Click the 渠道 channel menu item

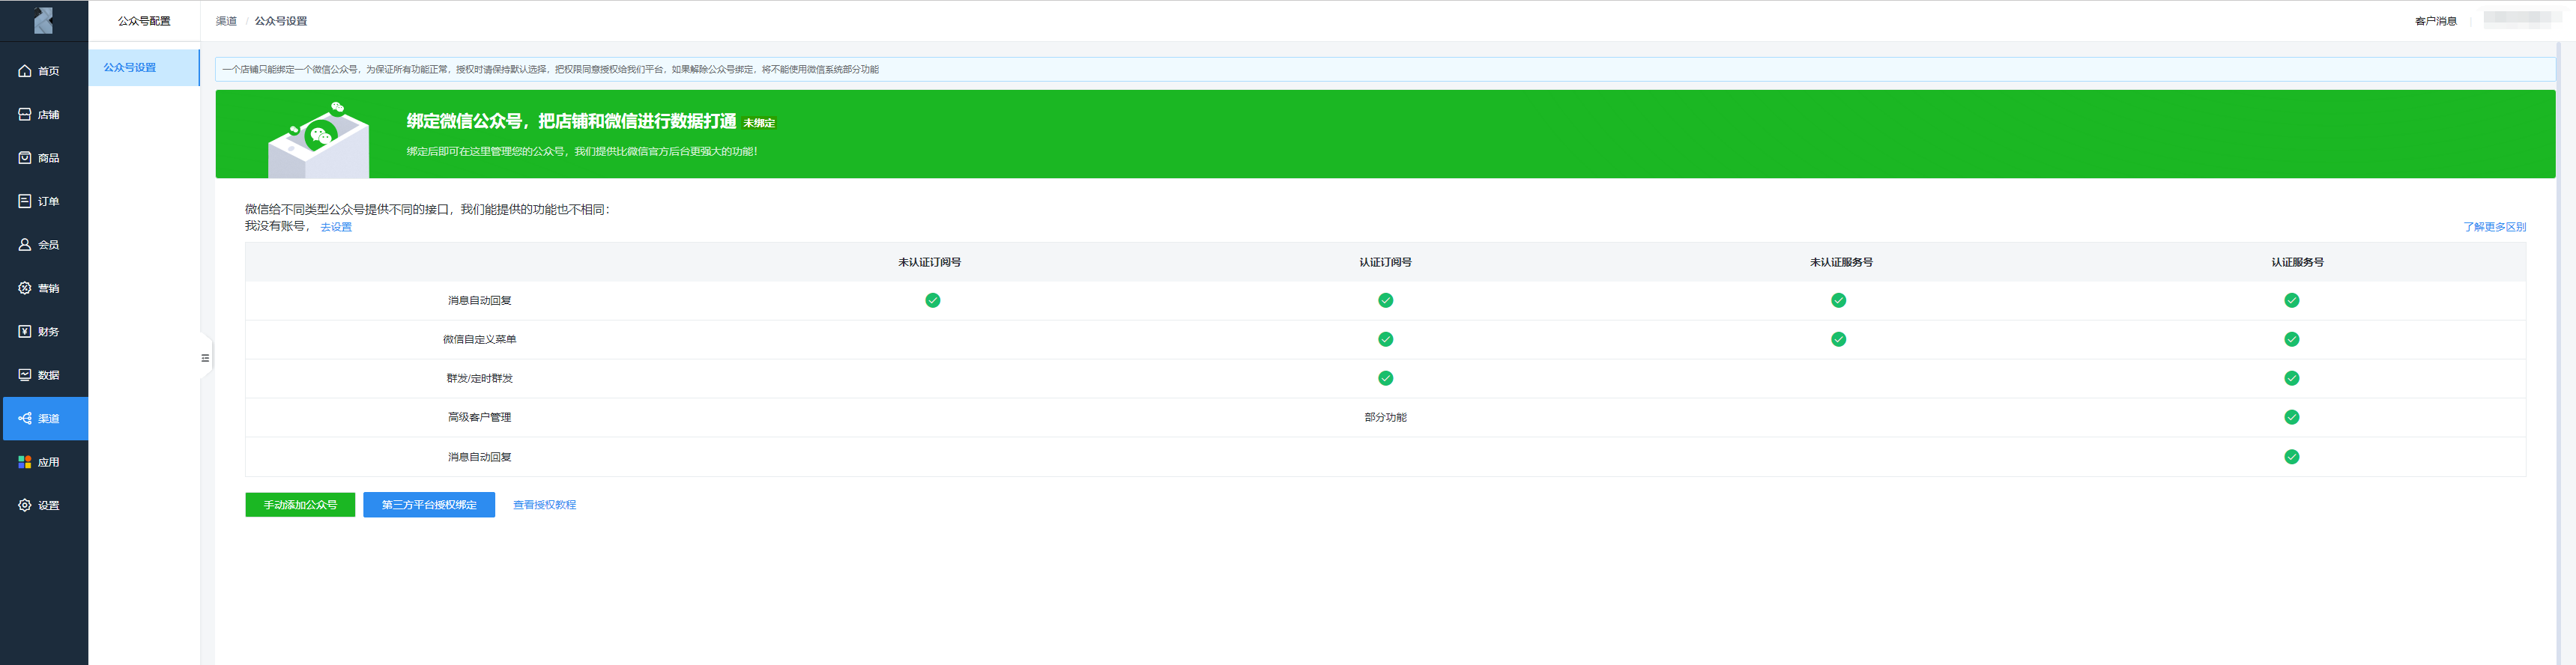point(44,419)
